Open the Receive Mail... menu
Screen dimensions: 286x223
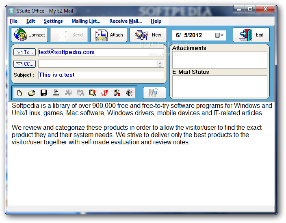126,21
